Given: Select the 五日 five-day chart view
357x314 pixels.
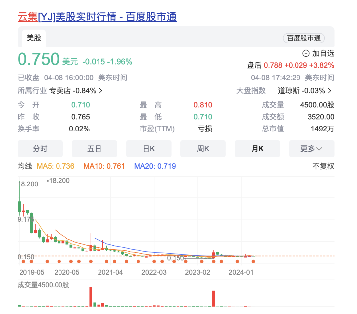Looking at the screenshot, I should click(x=95, y=149).
